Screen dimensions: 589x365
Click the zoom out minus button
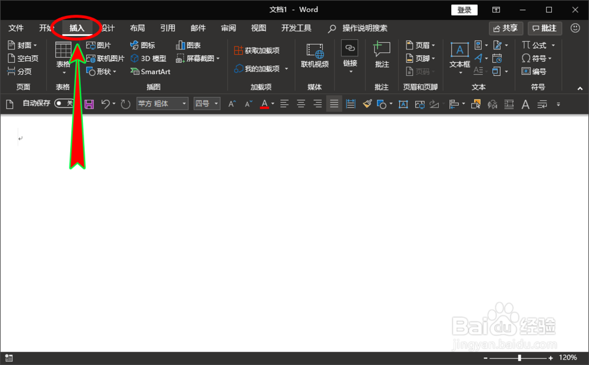[x=485, y=359]
